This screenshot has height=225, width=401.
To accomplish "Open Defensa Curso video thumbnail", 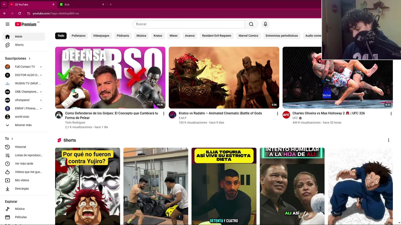I will point(110,77).
